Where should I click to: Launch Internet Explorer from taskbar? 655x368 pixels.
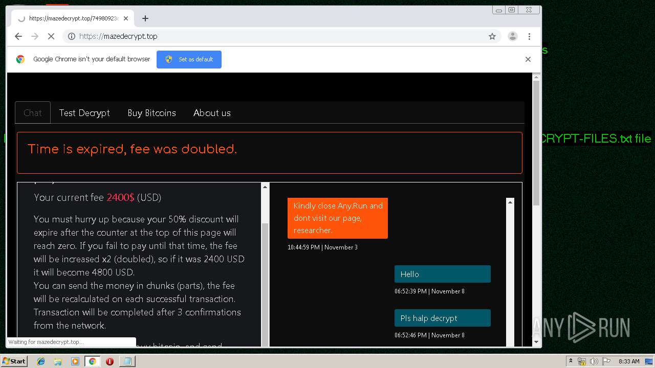click(x=41, y=361)
